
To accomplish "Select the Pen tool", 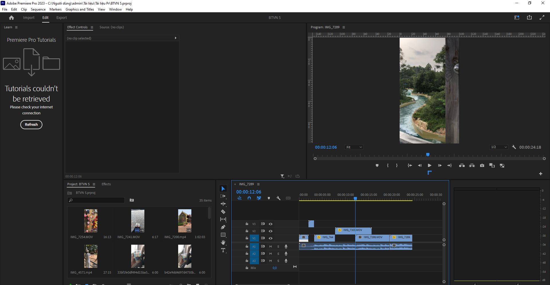I will (x=223, y=227).
